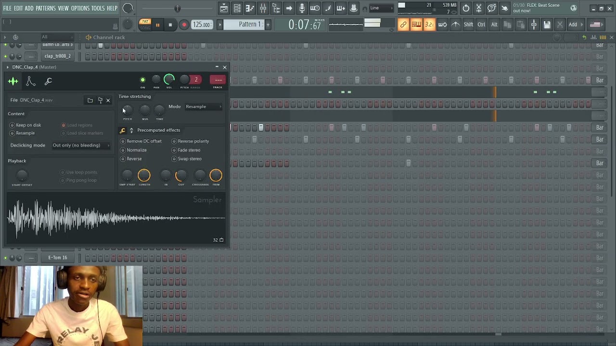Enable Reverse polarity
Screen dimensions: 616x346
[191, 141]
